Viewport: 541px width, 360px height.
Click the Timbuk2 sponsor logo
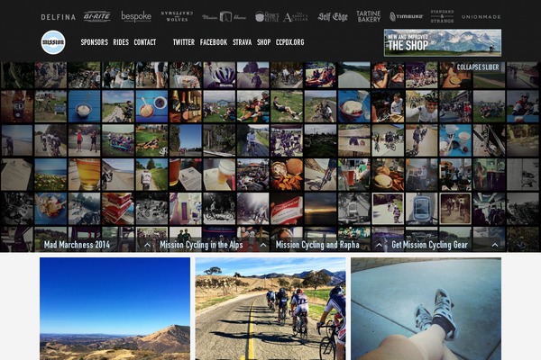(406, 16)
